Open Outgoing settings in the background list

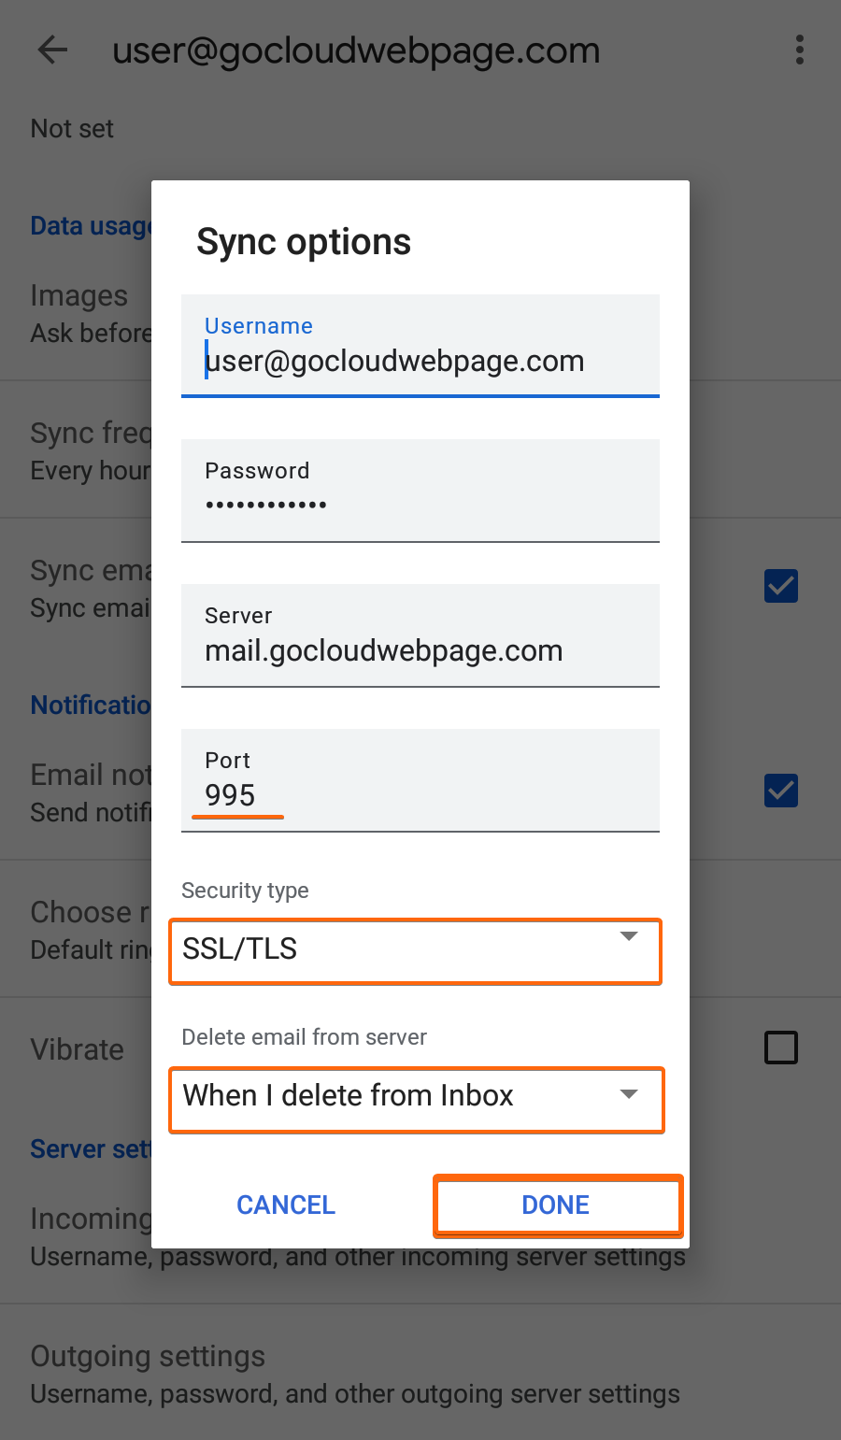coord(420,1374)
